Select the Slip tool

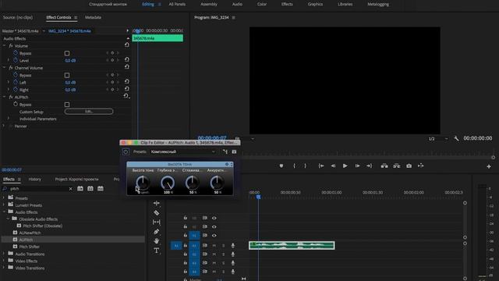coord(156,222)
